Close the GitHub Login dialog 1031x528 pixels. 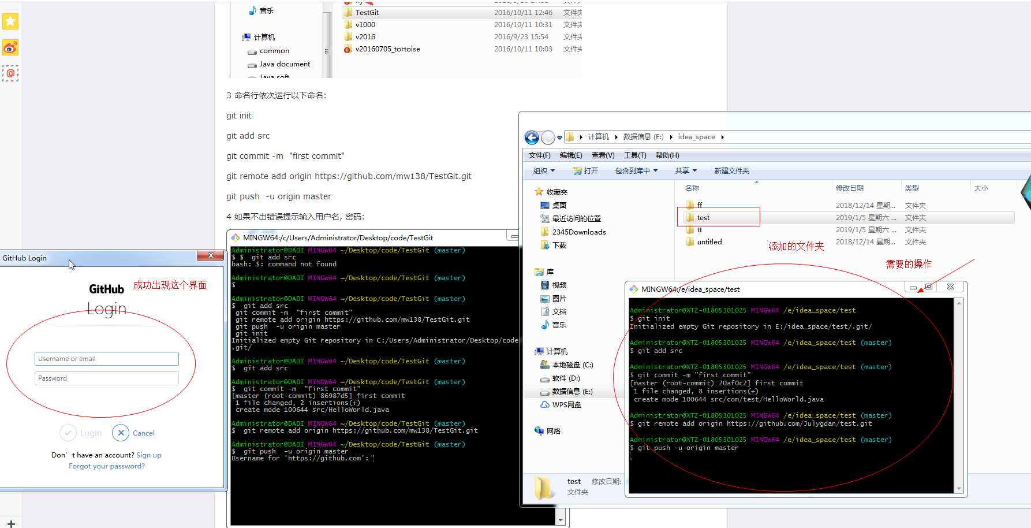(210, 256)
